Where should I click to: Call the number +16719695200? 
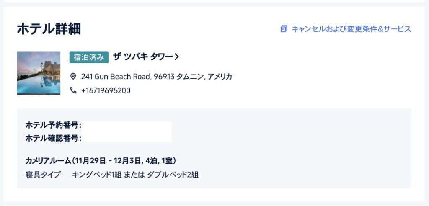[106, 90]
